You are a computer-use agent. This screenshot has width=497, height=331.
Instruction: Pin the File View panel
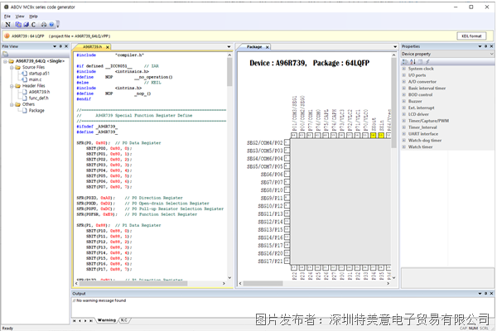tap(60, 46)
